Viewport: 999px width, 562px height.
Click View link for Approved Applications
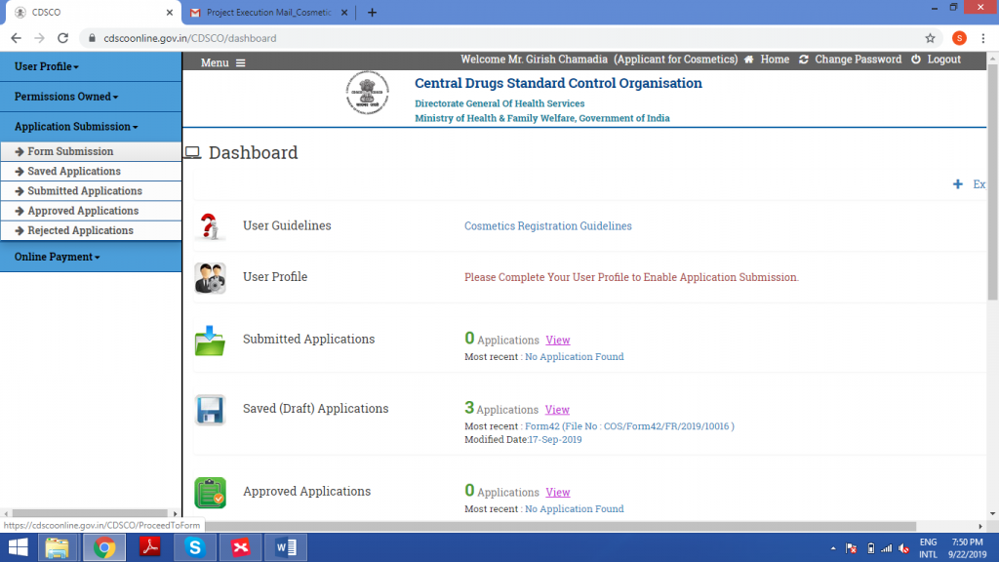coord(557,492)
